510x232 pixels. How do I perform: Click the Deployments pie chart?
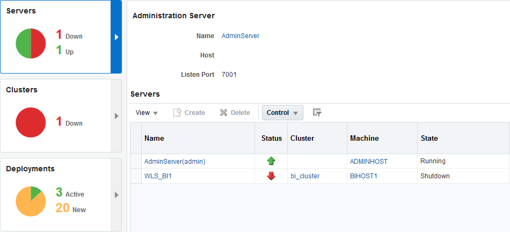tap(31, 201)
